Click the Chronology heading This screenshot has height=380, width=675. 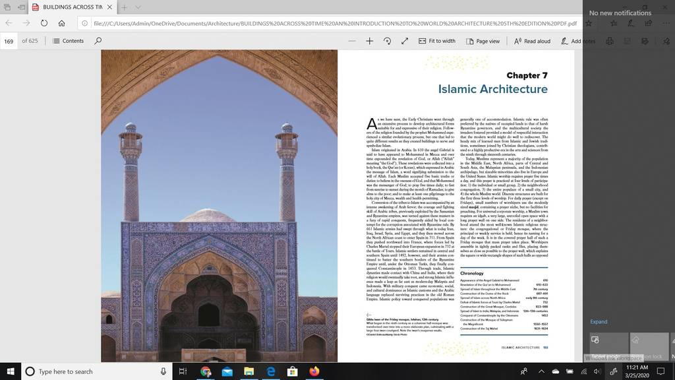point(472,273)
